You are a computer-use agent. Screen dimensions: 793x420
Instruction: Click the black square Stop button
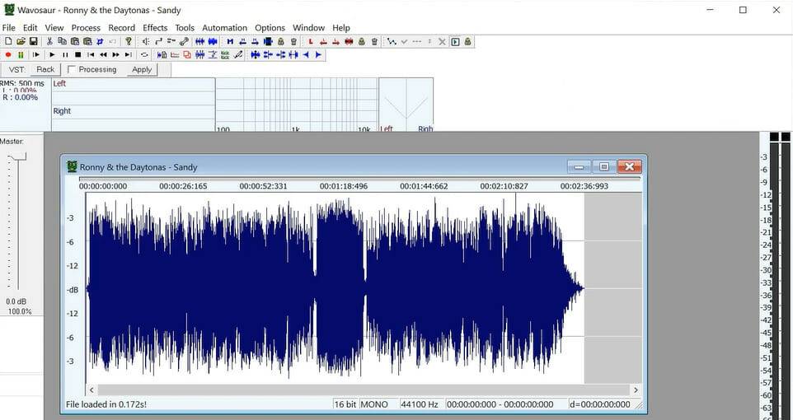click(x=77, y=55)
